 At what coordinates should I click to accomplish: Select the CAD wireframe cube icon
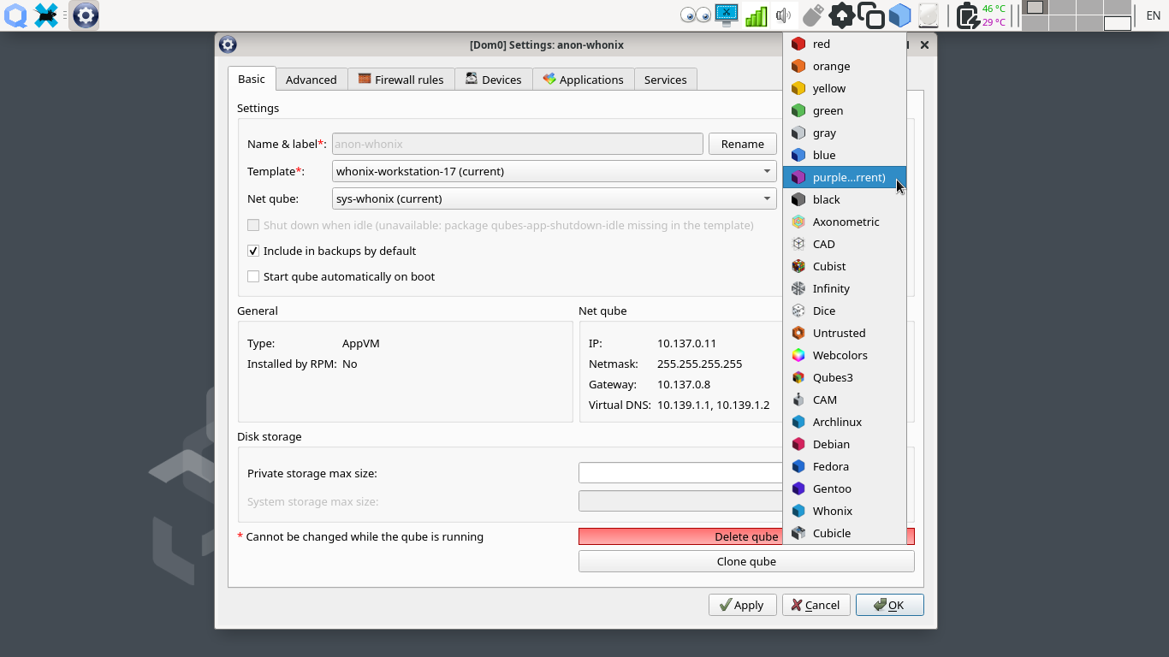tap(845, 244)
